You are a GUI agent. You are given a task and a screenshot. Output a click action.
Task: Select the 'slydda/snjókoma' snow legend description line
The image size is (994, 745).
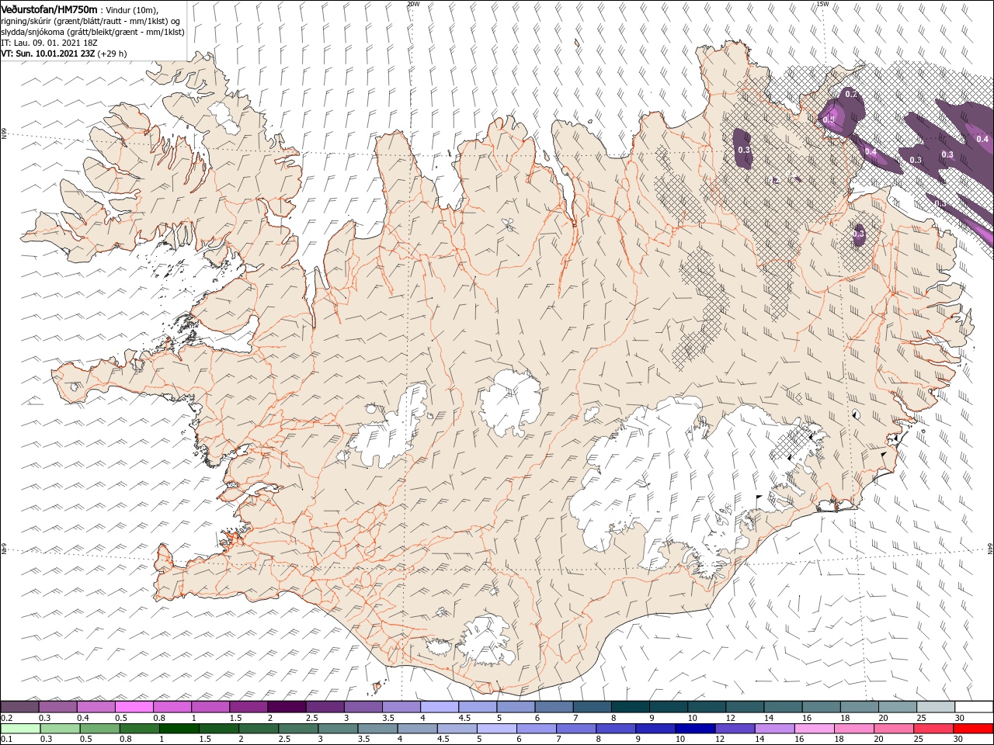[92, 32]
